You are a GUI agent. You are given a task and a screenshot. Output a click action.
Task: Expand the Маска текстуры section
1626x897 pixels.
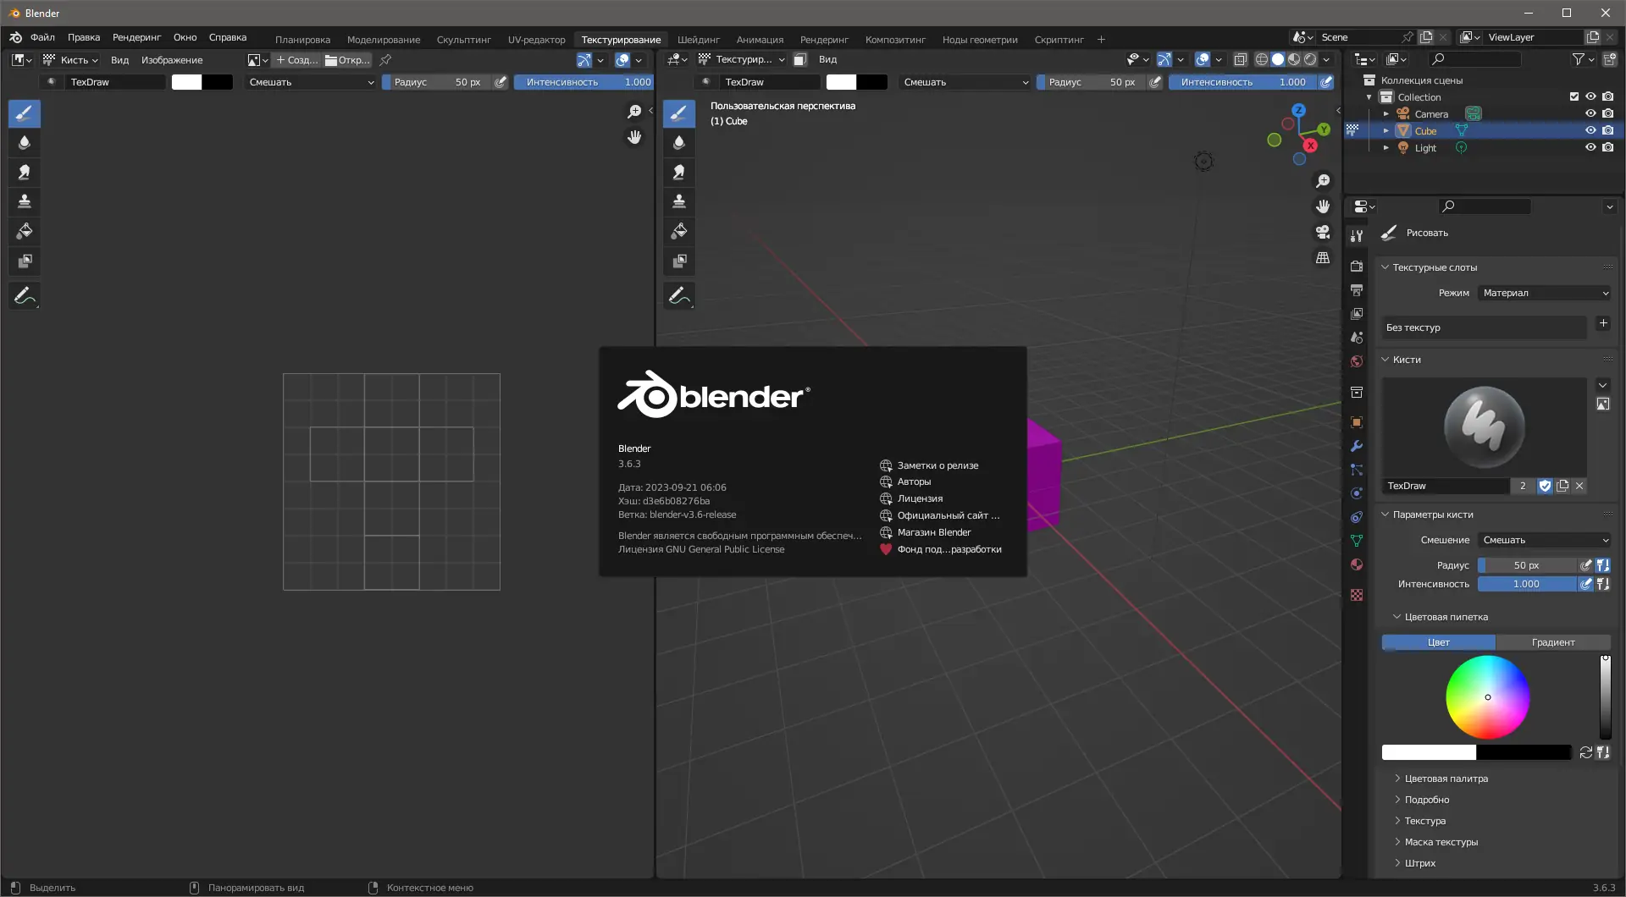click(x=1441, y=842)
